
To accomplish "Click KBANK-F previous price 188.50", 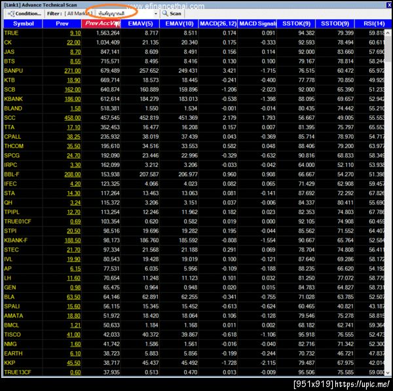I will point(73,240).
